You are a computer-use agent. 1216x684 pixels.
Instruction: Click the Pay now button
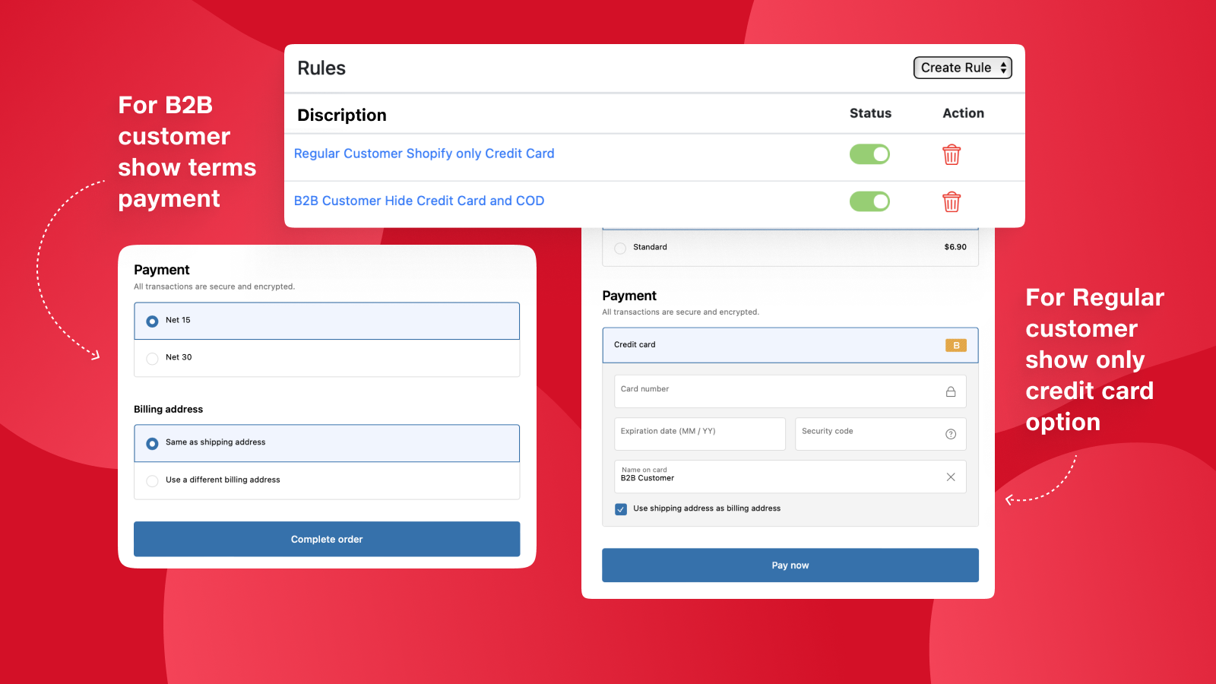790,565
